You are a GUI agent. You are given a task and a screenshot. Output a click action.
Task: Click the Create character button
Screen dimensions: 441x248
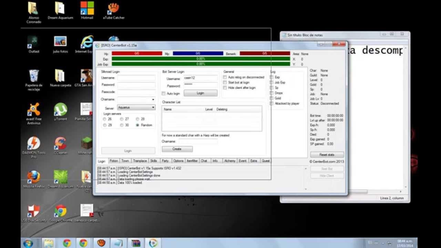click(177, 149)
